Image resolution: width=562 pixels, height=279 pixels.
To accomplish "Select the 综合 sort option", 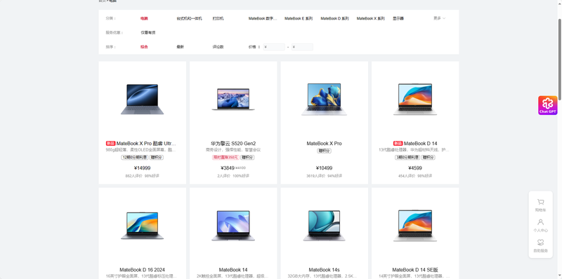I will coord(144,47).
